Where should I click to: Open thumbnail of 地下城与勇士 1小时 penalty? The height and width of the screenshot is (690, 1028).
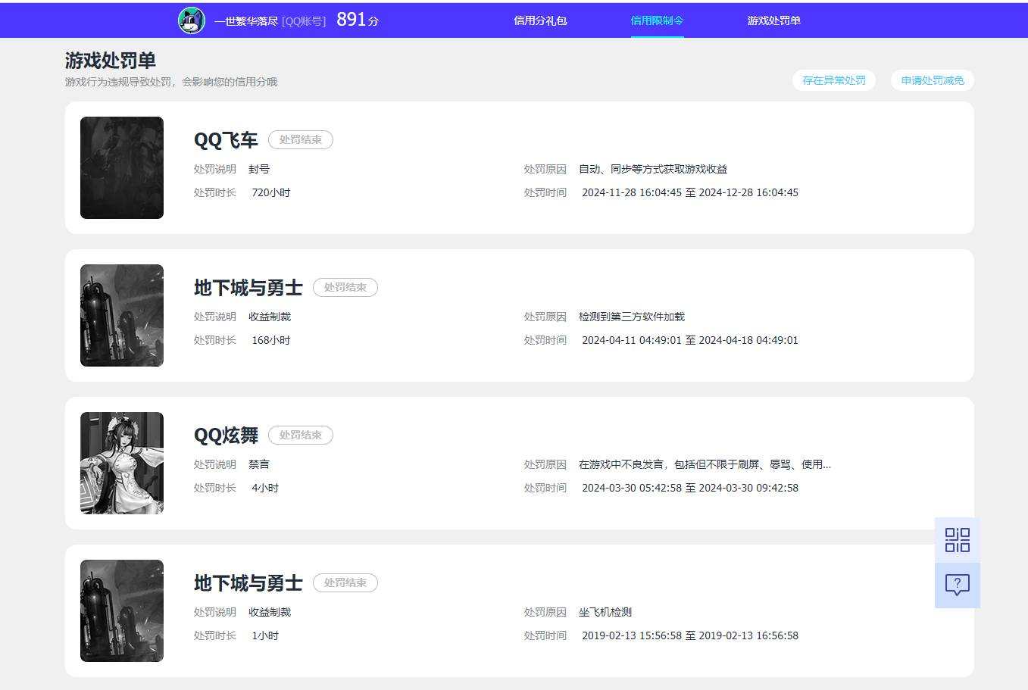(x=122, y=610)
